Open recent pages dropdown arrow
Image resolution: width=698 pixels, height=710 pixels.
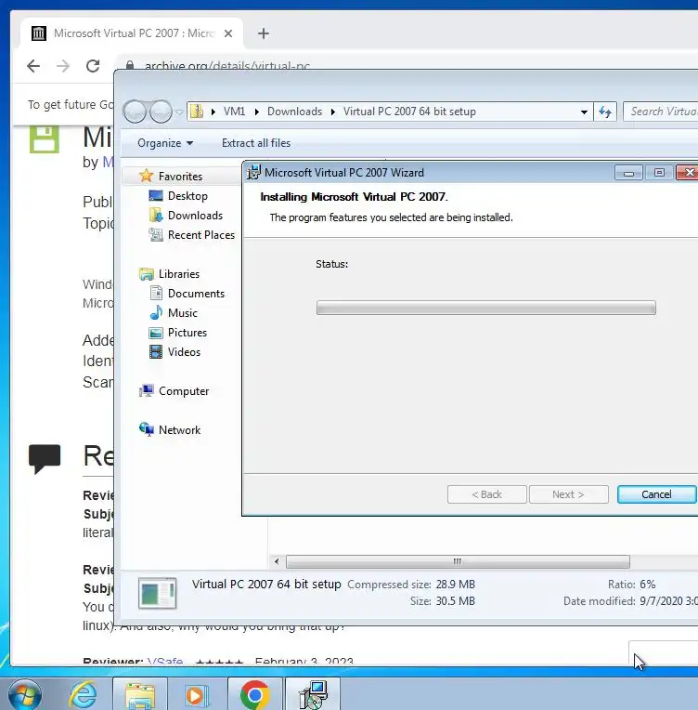179,112
